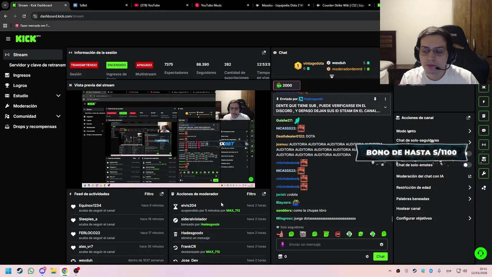Expand Restricción de edad options
The width and height of the screenshot is (492, 277).
(x=470, y=187)
